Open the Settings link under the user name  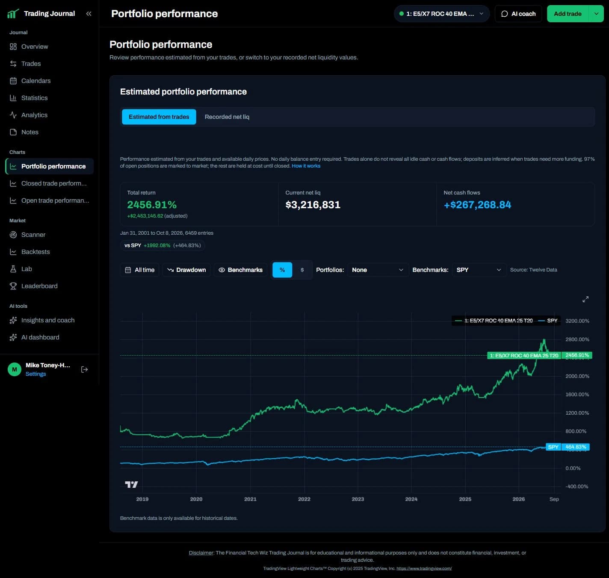[x=35, y=374]
